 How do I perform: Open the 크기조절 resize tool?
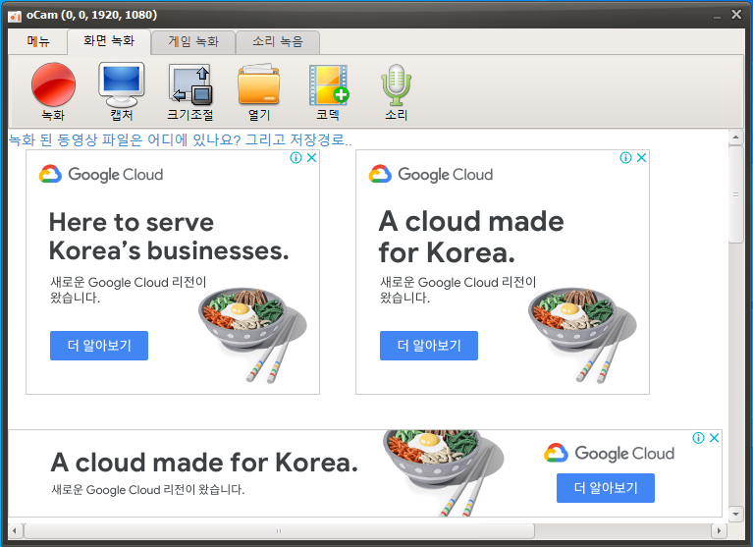(190, 91)
